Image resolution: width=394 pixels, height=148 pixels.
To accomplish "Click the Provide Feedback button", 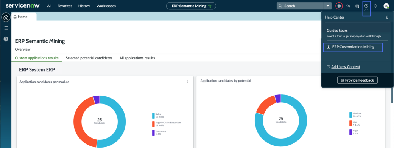I will click(x=357, y=80).
